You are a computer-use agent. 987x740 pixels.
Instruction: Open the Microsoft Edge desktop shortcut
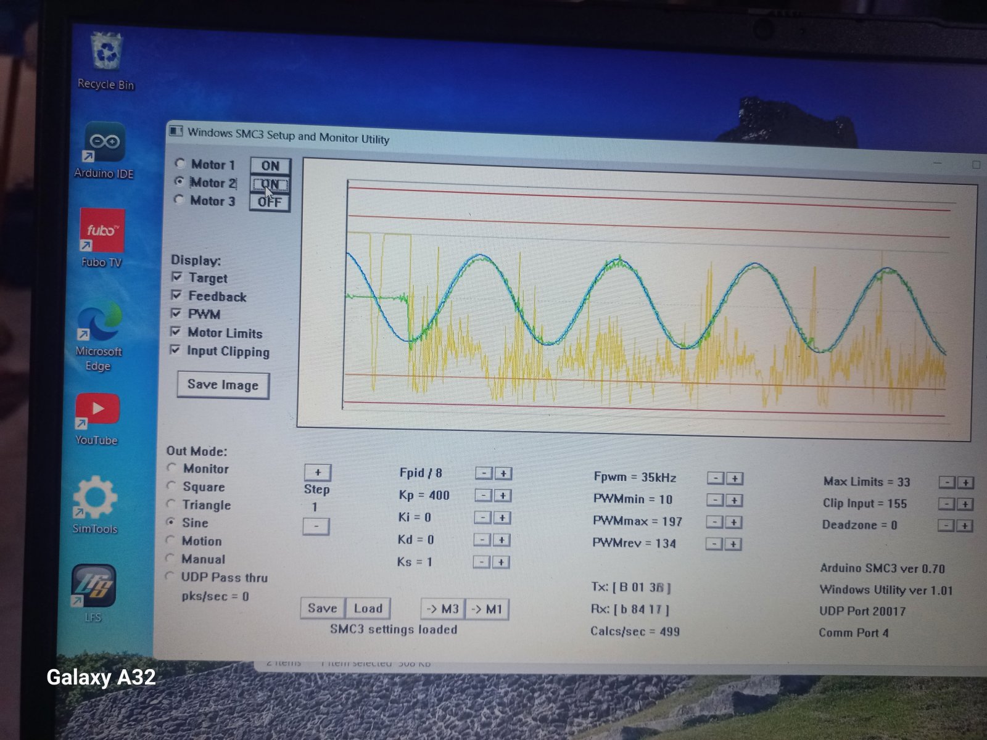point(99,336)
